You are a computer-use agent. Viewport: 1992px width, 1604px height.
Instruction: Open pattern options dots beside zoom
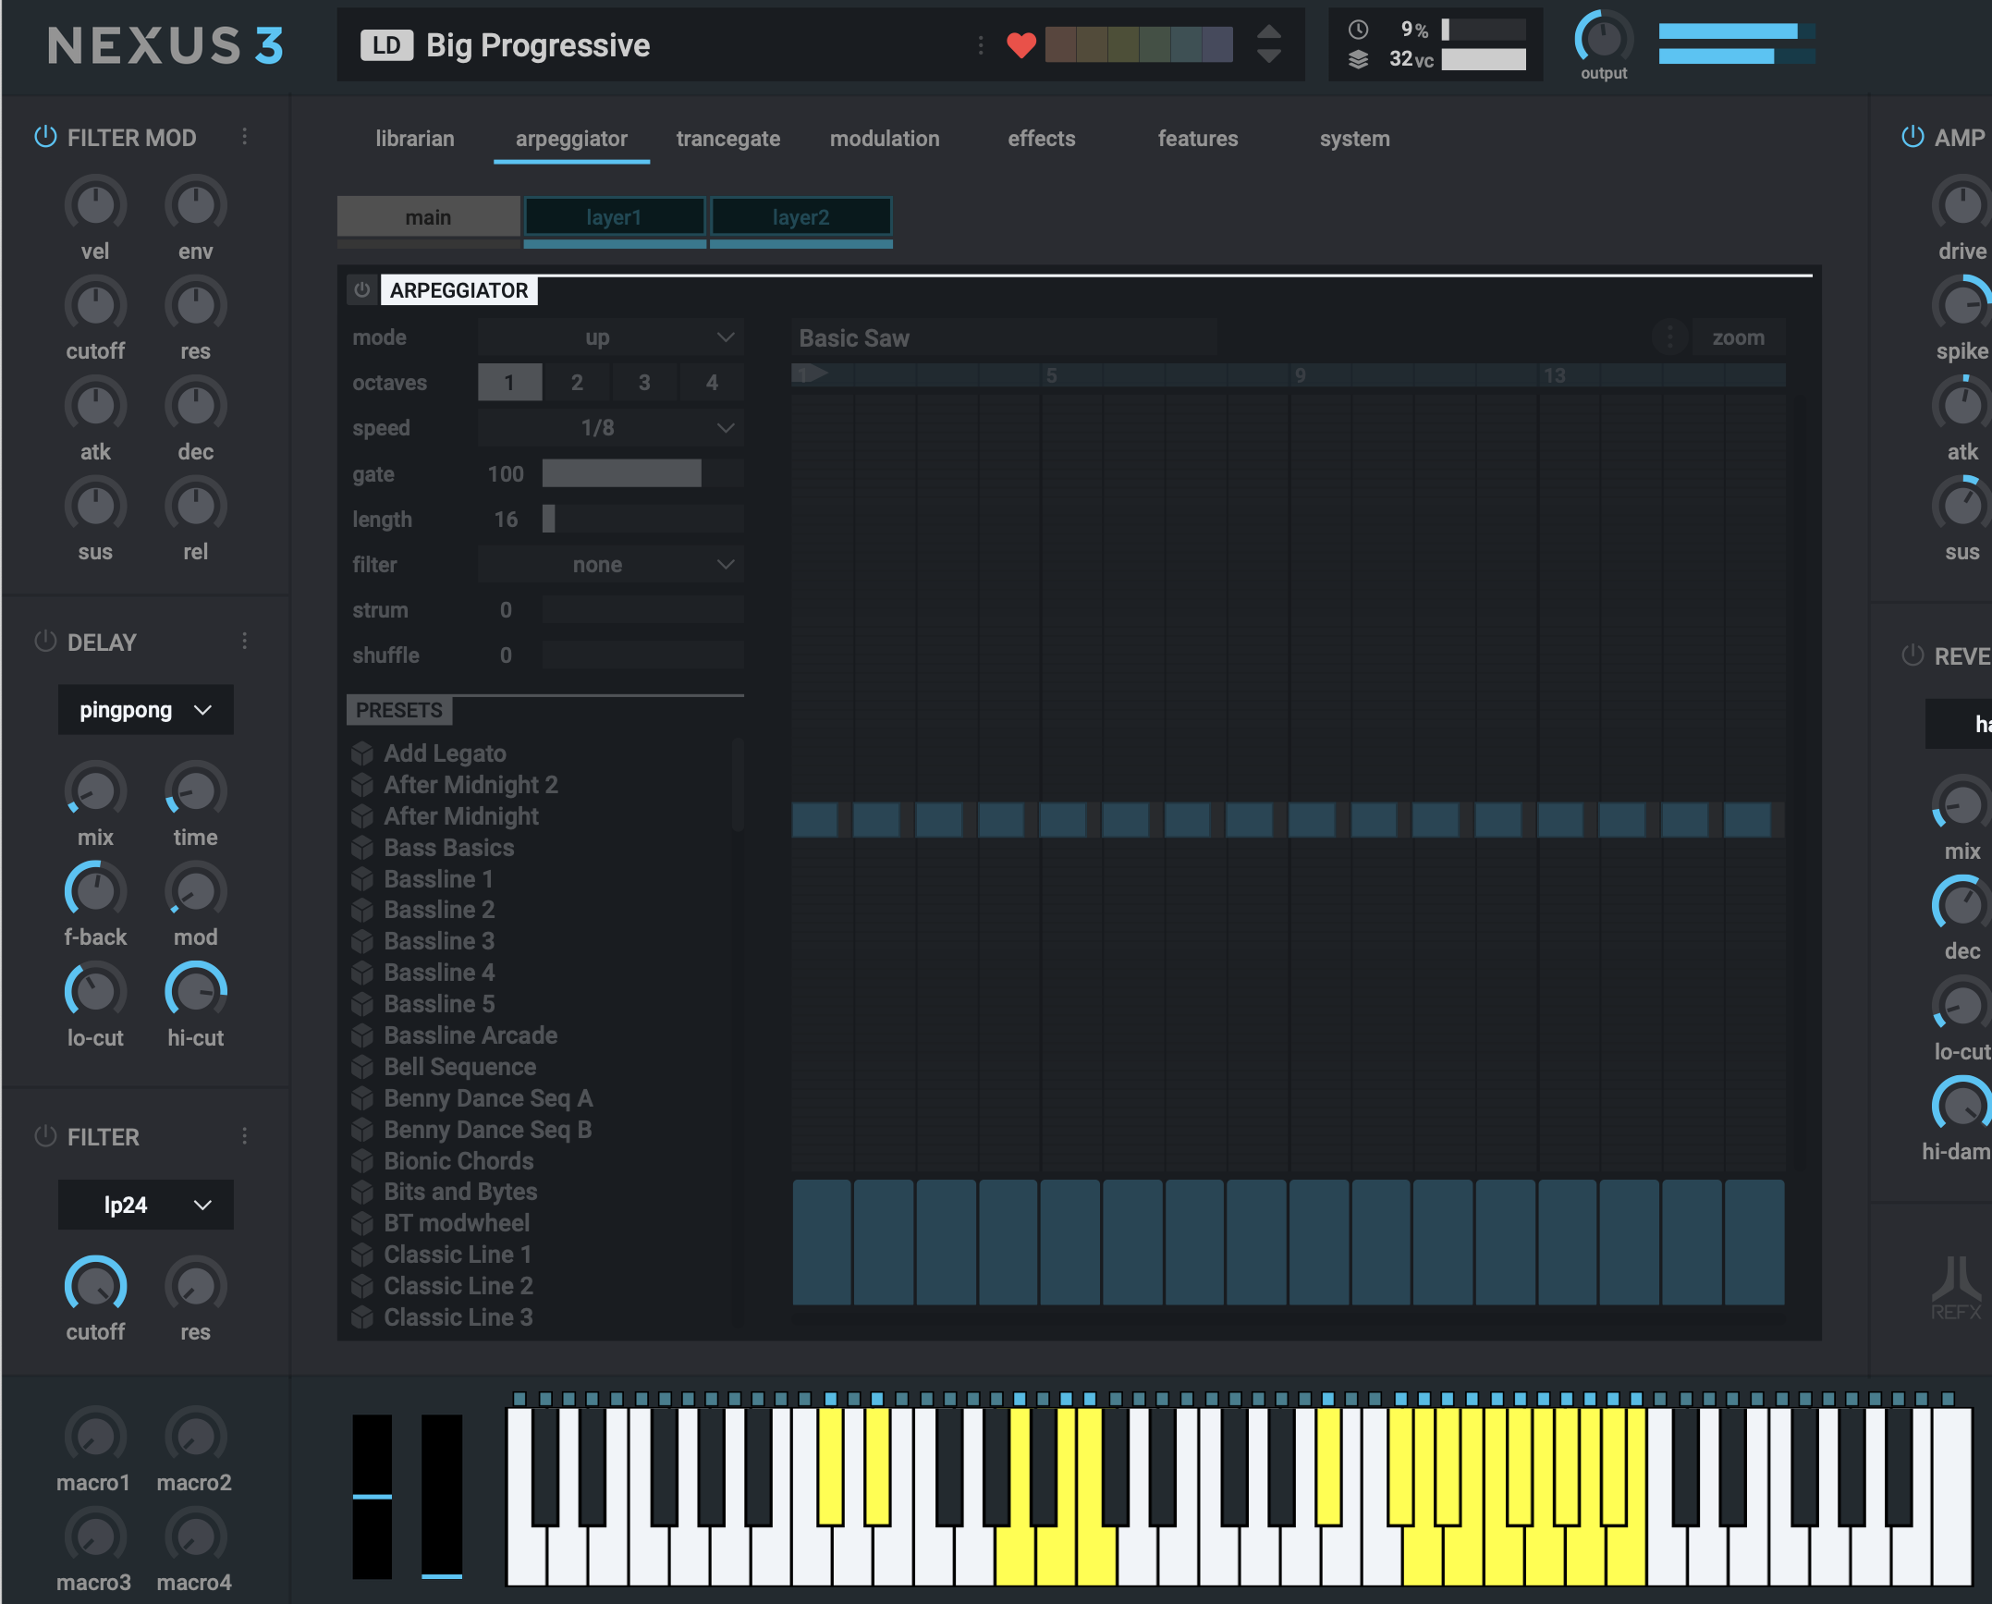click(1669, 337)
